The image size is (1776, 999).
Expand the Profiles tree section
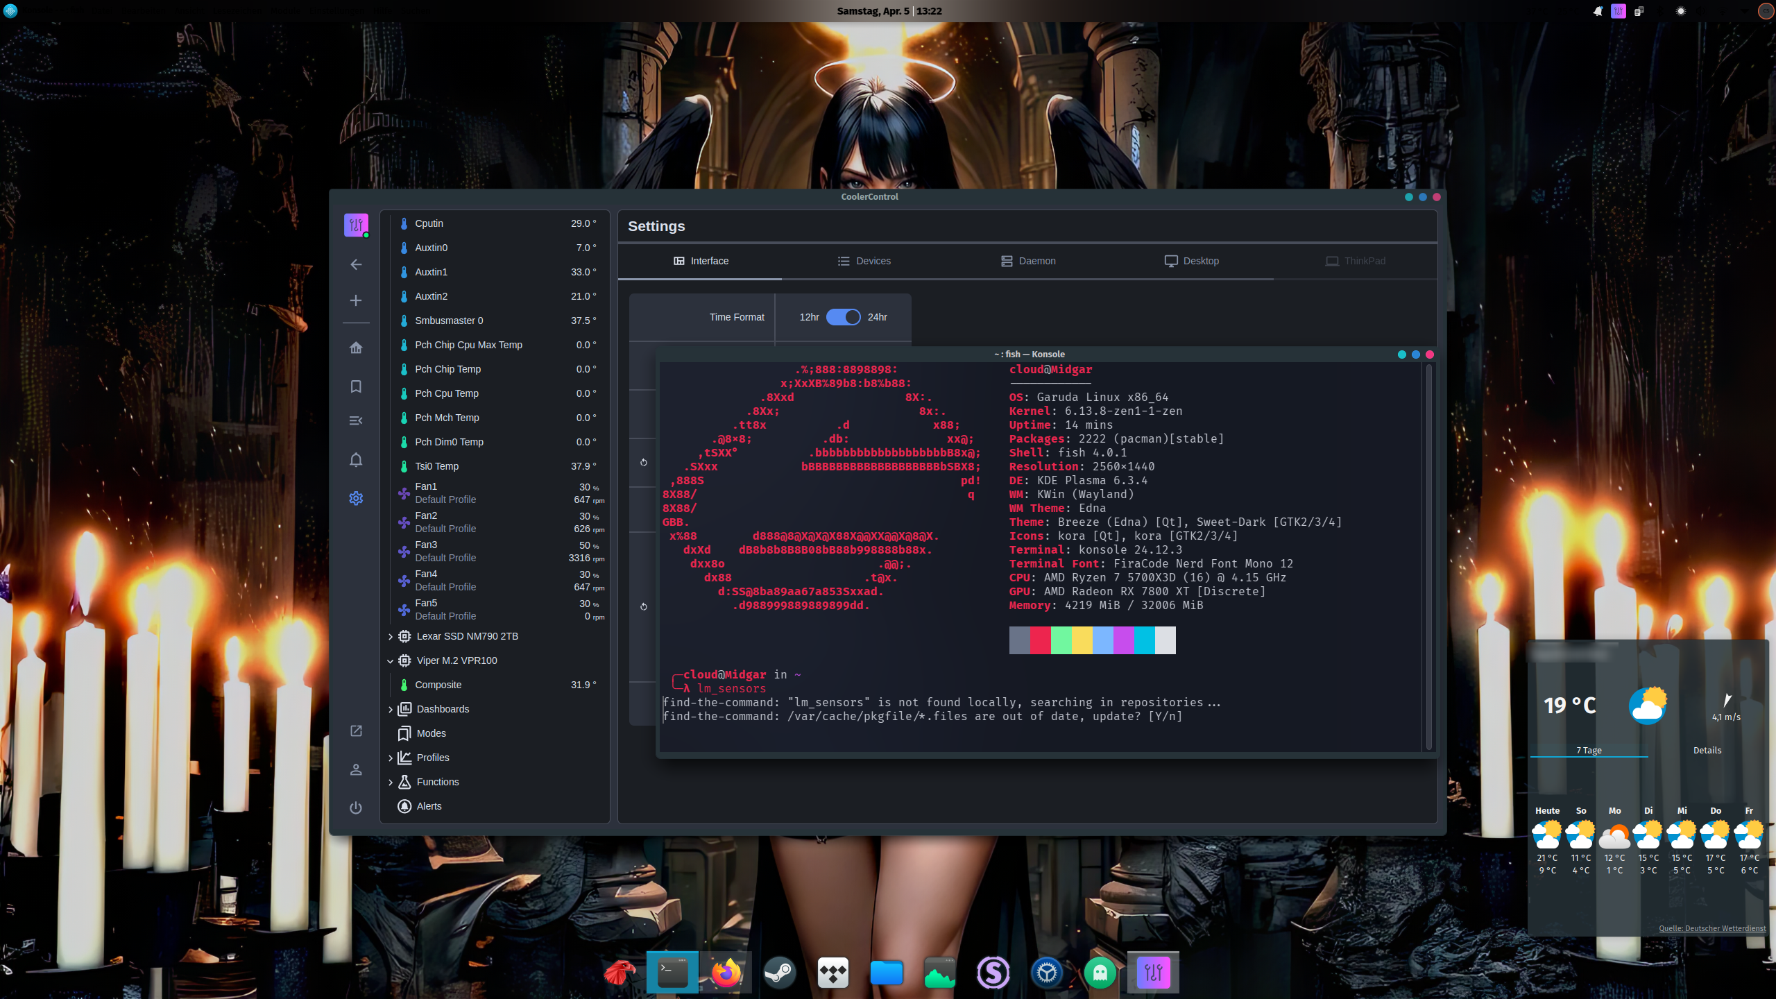391,758
